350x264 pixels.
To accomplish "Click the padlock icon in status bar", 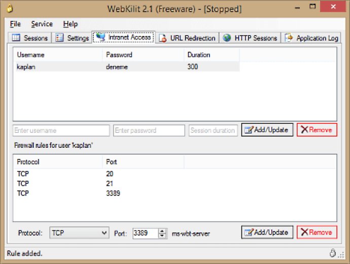I will 333,253.
